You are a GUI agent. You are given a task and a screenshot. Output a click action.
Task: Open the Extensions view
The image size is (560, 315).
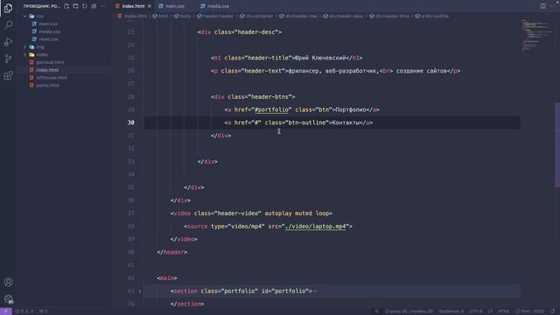pos(8,75)
